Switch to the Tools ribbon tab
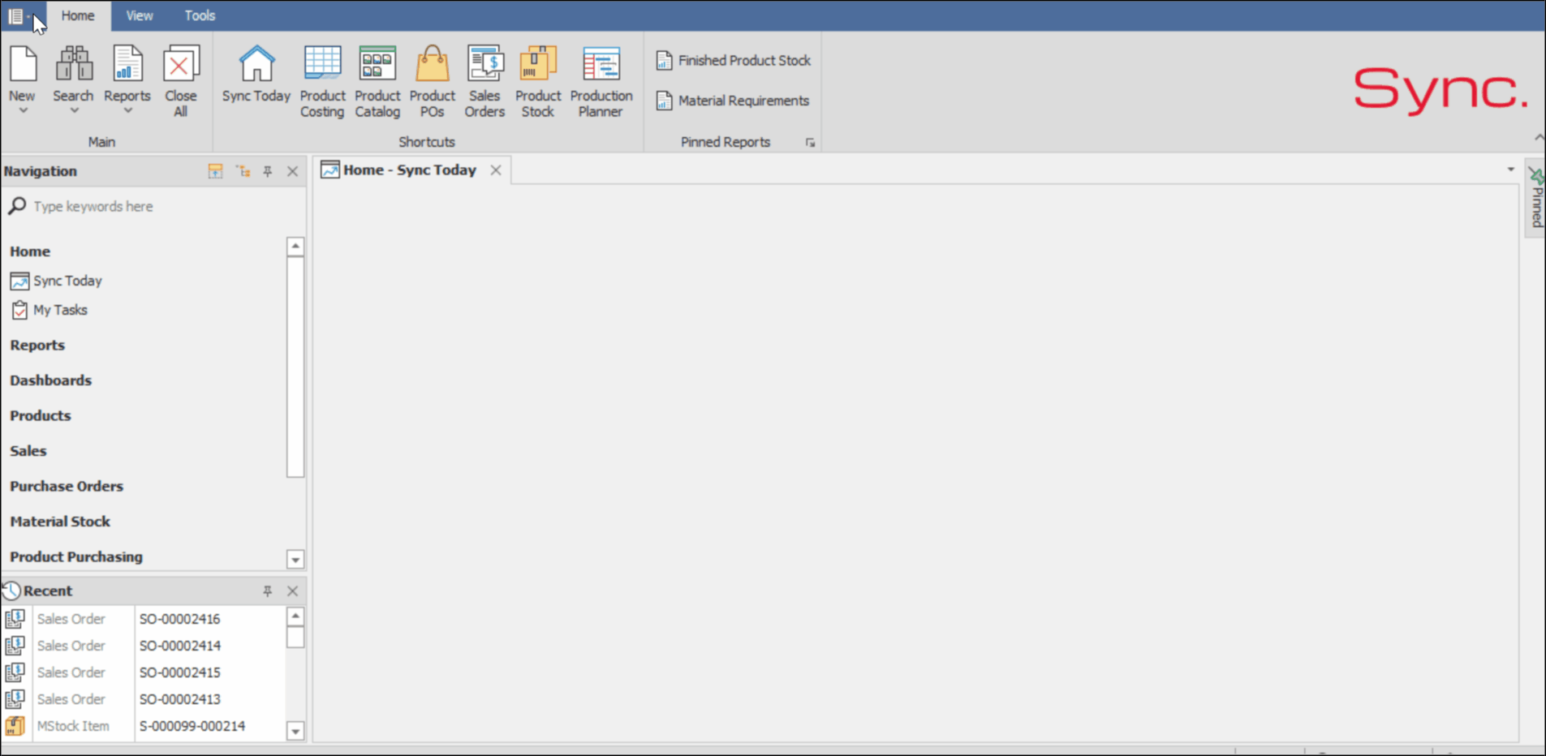The height and width of the screenshot is (756, 1546). (200, 16)
